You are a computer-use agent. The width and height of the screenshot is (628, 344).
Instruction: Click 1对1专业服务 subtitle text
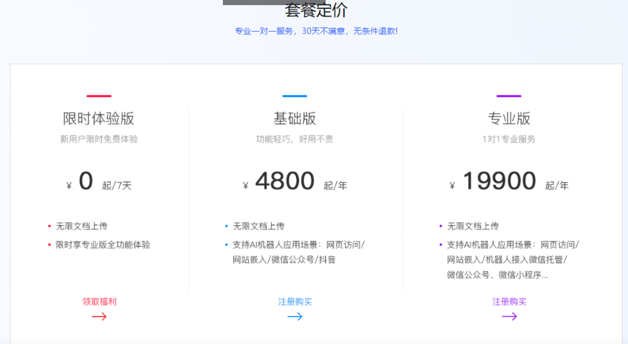509,139
